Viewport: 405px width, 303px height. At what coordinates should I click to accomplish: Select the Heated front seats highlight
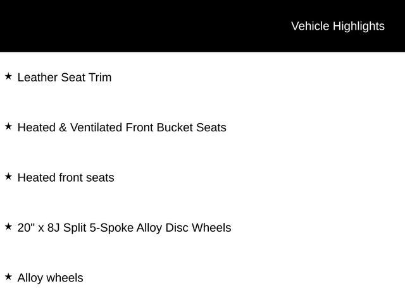coord(66,177)
